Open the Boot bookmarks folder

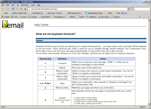[x=5, y=13]
